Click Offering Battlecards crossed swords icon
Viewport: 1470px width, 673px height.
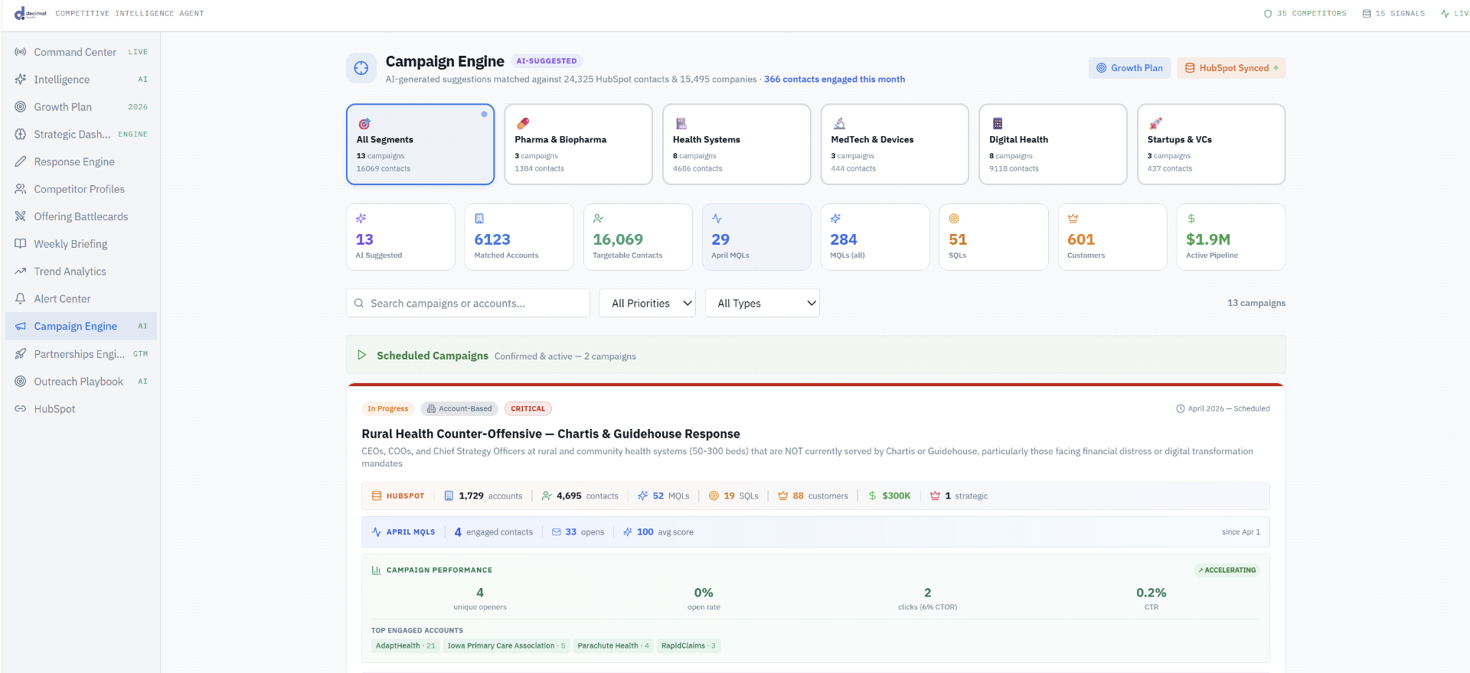pyautogui.click(x=21, y=216)
